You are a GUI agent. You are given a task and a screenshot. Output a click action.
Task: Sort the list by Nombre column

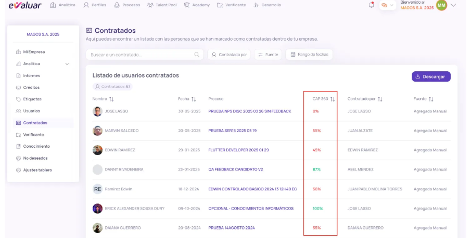click(x=111, y=99)
